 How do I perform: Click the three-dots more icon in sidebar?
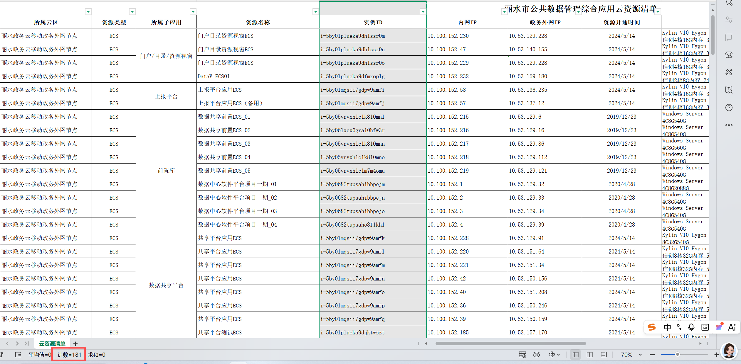(729, 125)
